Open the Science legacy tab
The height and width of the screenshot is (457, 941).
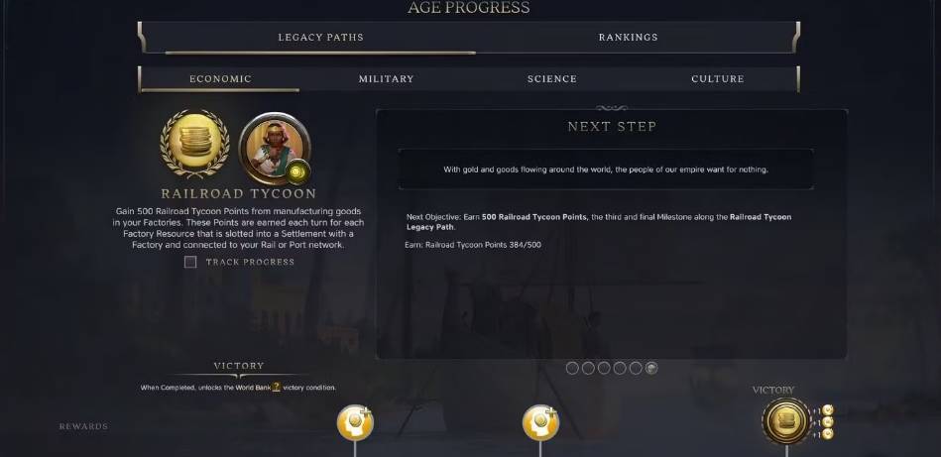click(552, 79)
